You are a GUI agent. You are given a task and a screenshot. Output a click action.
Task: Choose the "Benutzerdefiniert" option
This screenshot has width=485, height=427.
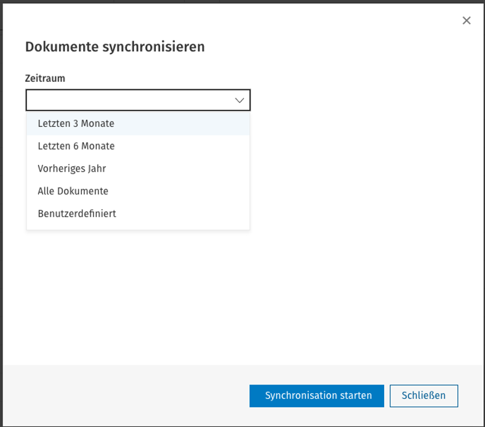[x=138, y=213]
